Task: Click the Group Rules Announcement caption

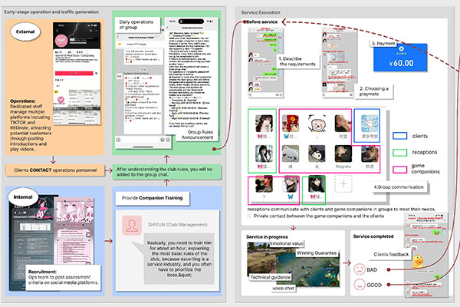Action: (x=197, y=134)
